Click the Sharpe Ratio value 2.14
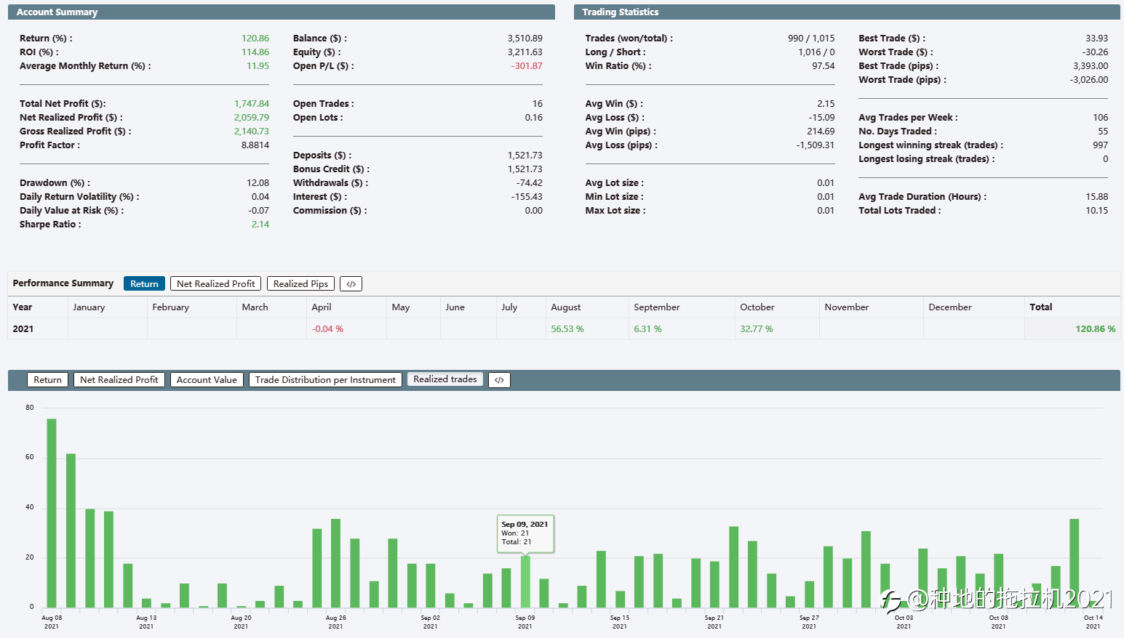This screenshot has width=1124, height=638. [x=260, y=225]
